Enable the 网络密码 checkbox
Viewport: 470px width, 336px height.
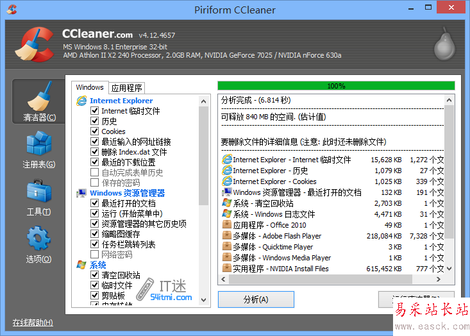click(95, 254)
